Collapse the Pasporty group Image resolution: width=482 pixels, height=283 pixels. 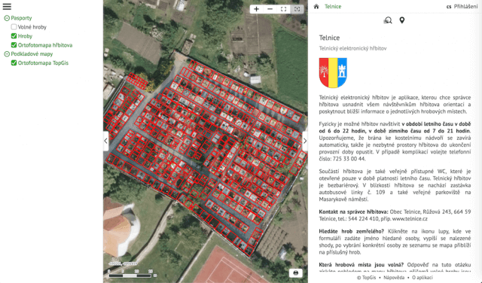click(x=7, y=18)
